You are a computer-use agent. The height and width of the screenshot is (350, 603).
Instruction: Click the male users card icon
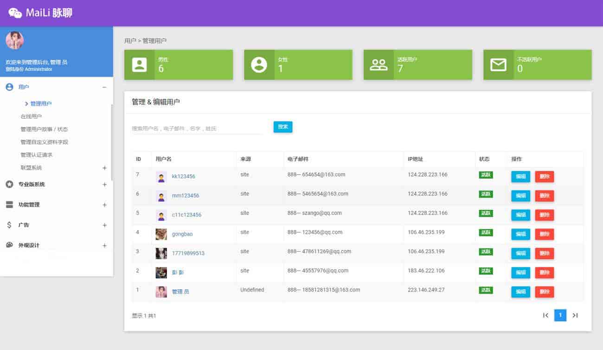[x=139, y=65]
